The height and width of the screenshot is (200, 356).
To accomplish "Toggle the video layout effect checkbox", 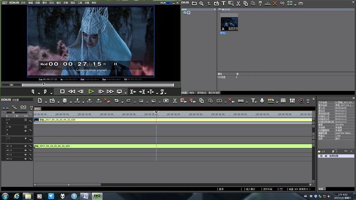I will click(321, 156).
